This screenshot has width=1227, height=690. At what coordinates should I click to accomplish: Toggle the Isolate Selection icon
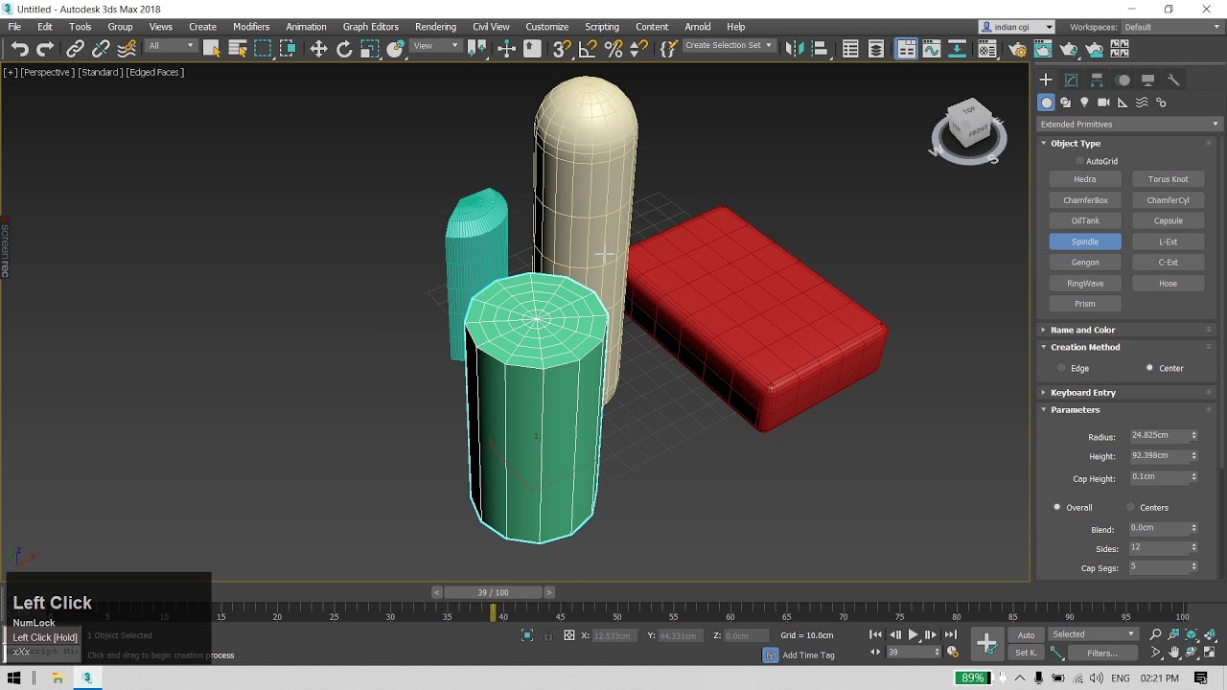click(x=526, y=635)
